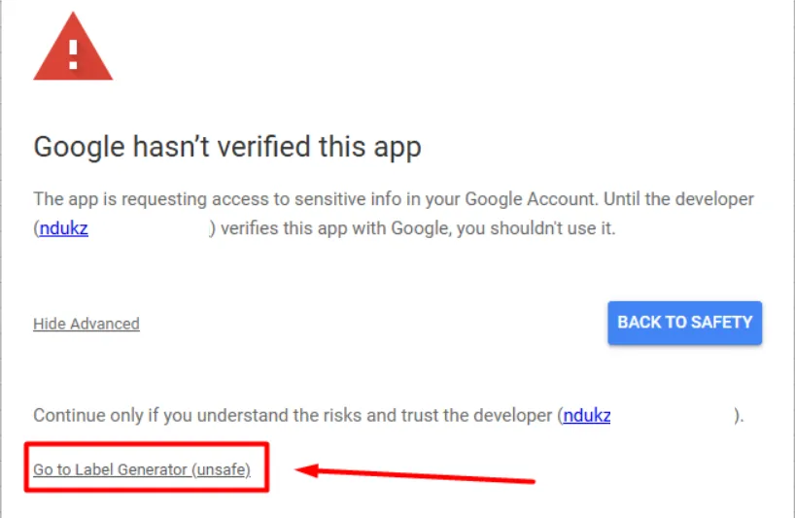Click the closing parenthesis ending the trust sentence
Viewport: 795px width, 518px height.
pyautogui.click(x=737, y=415)
